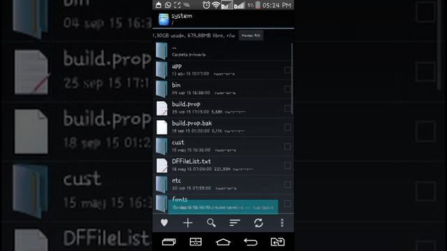Viewport: 447px width, 251px height.
Task: Open the three-dot overflow menu
Action: [282, 223]
